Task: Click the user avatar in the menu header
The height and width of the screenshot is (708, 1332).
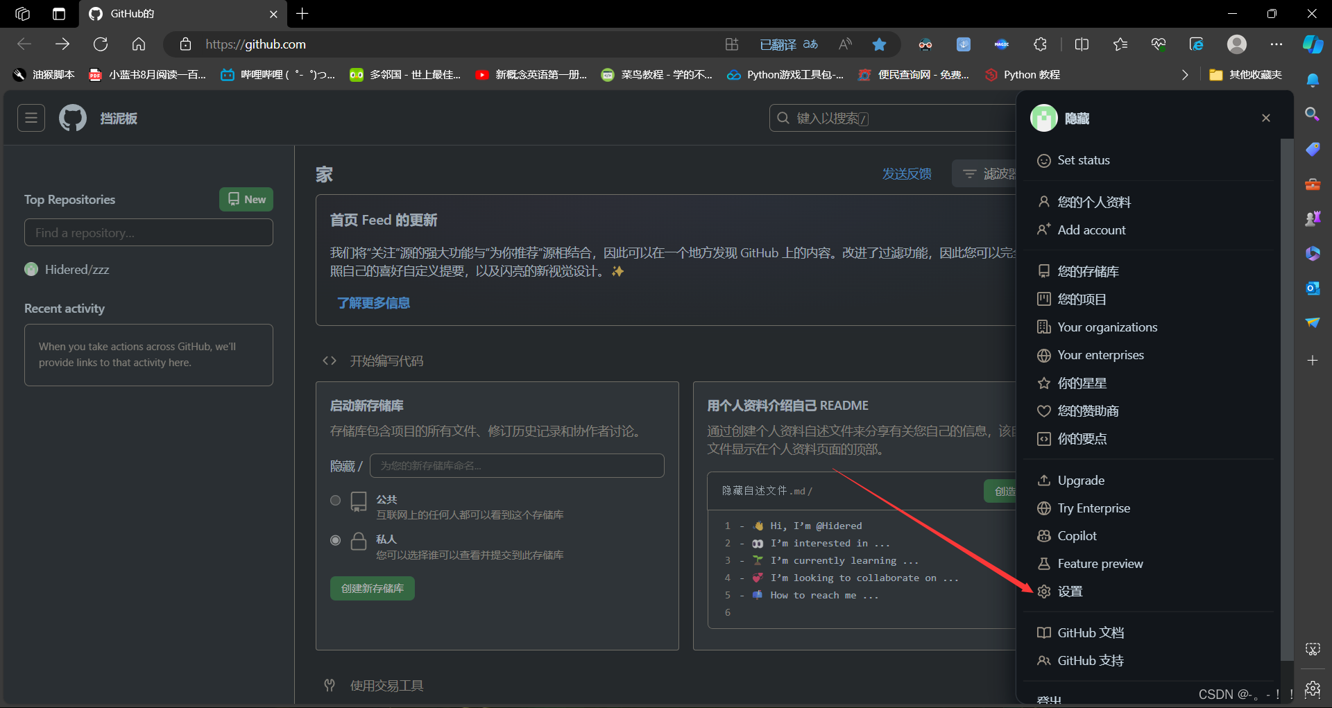Action: (1043, 118)
